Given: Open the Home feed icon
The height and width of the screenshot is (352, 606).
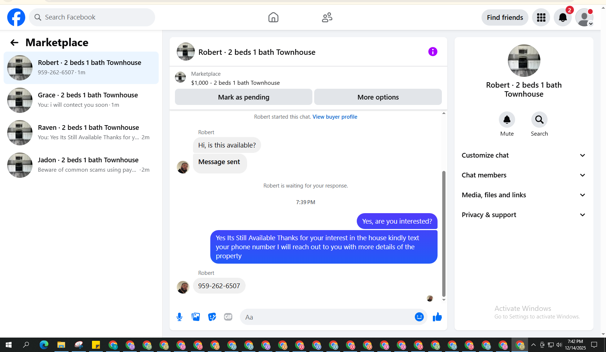Looking at the screenshot, I should (273, 17).
